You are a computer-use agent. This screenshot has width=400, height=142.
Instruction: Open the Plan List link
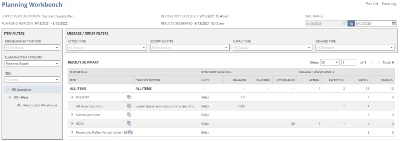[x=372, y=4]
